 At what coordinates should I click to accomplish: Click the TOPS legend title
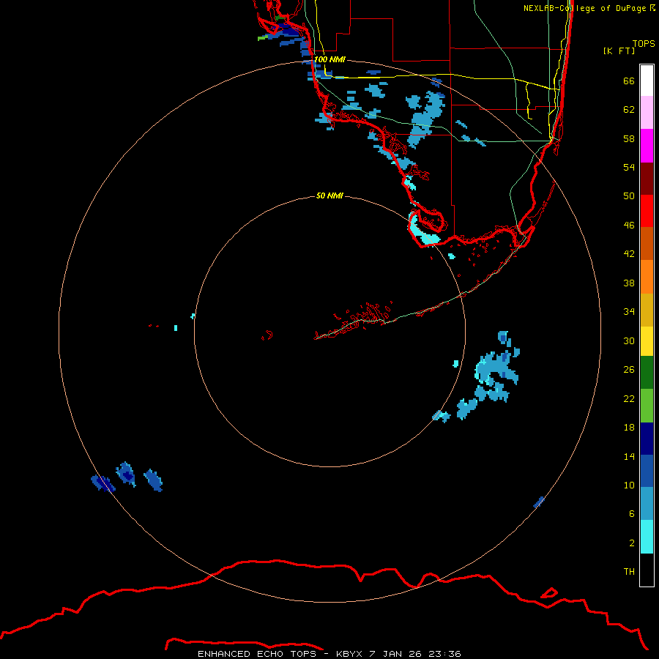coord(644,43)
